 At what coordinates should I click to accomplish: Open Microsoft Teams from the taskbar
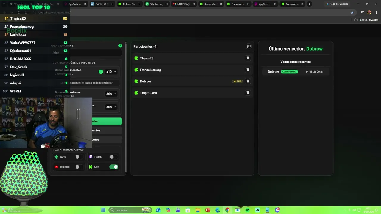(178, 210)
